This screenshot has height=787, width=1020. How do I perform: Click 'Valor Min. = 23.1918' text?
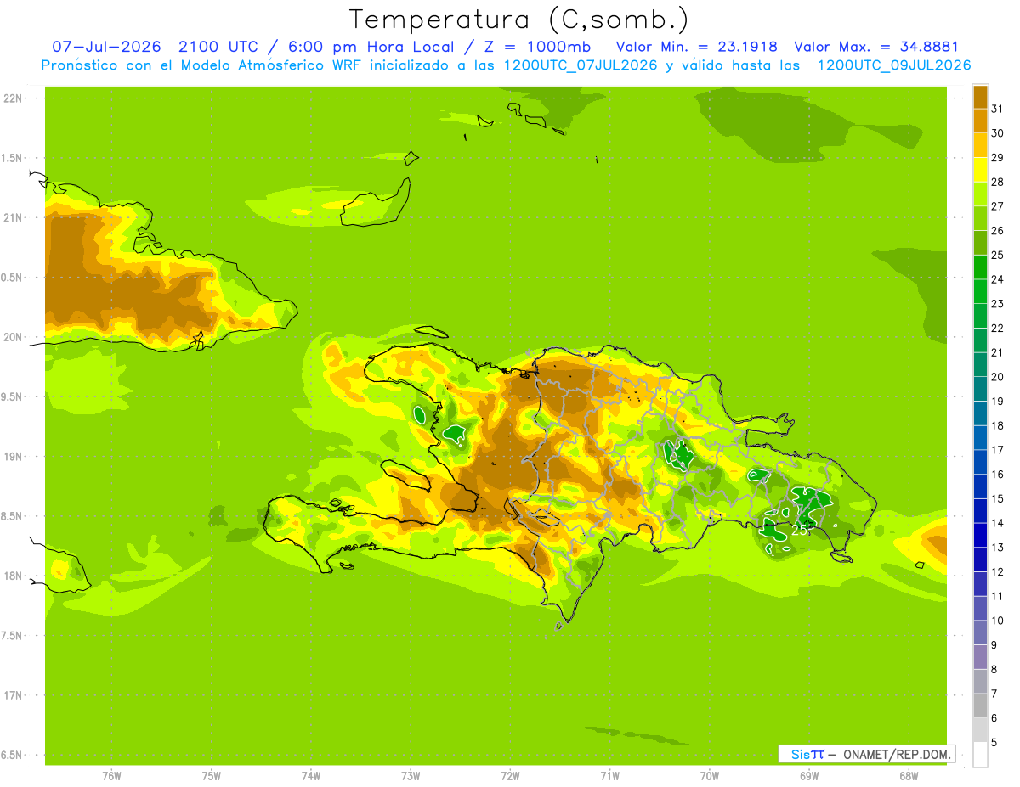(x=696, y=47)
